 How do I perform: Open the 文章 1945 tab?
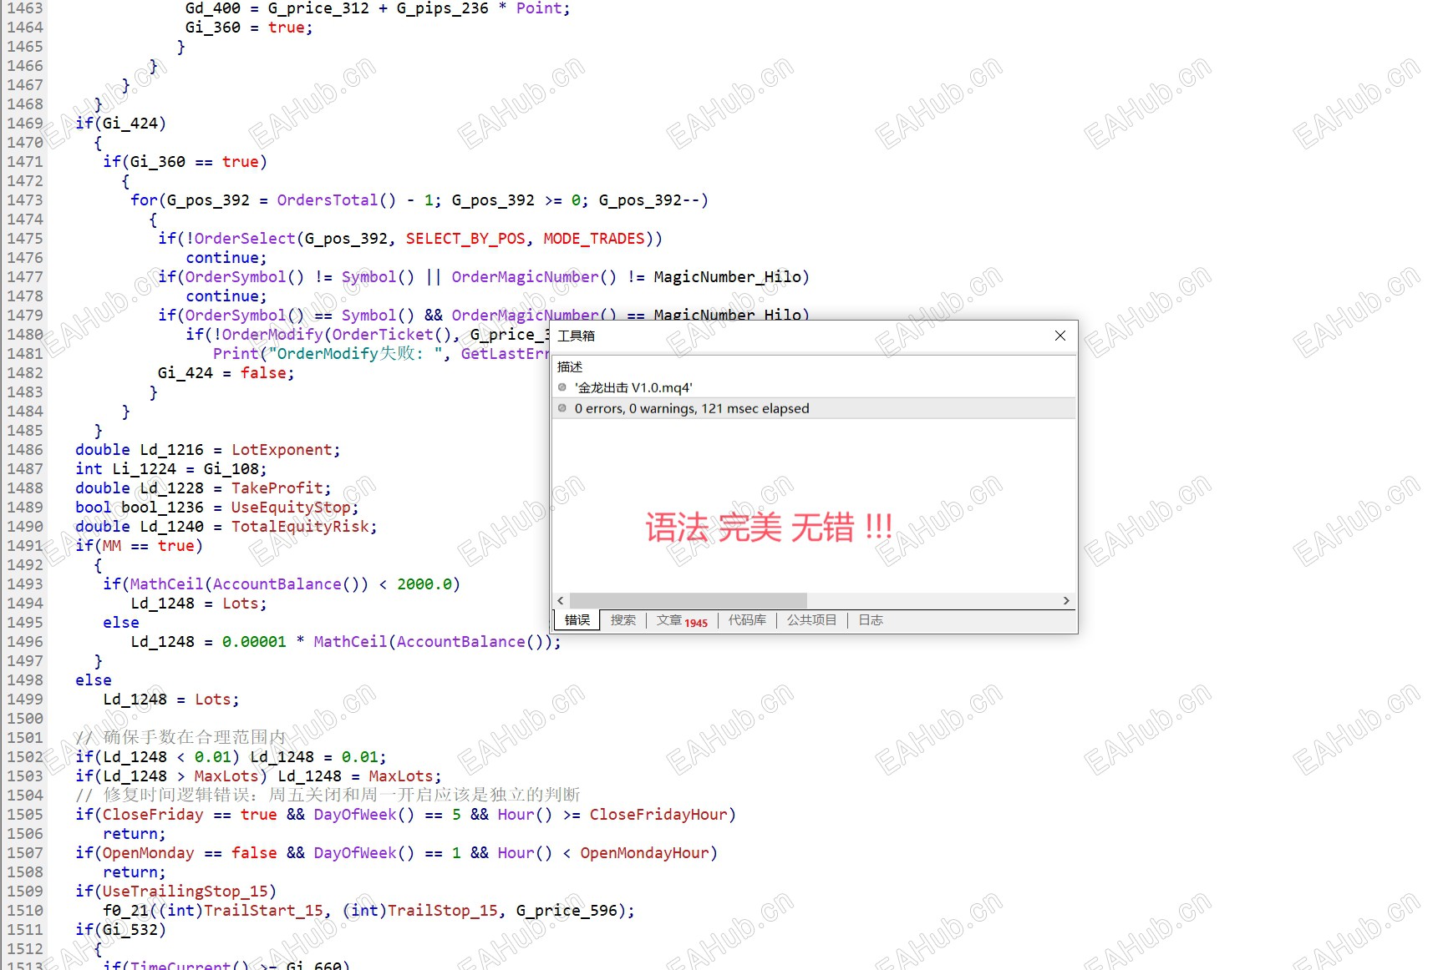click(682, 620)
